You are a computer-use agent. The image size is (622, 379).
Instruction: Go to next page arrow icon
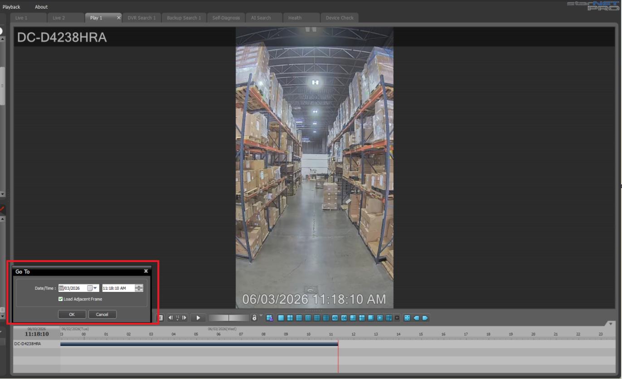point(425,318)
